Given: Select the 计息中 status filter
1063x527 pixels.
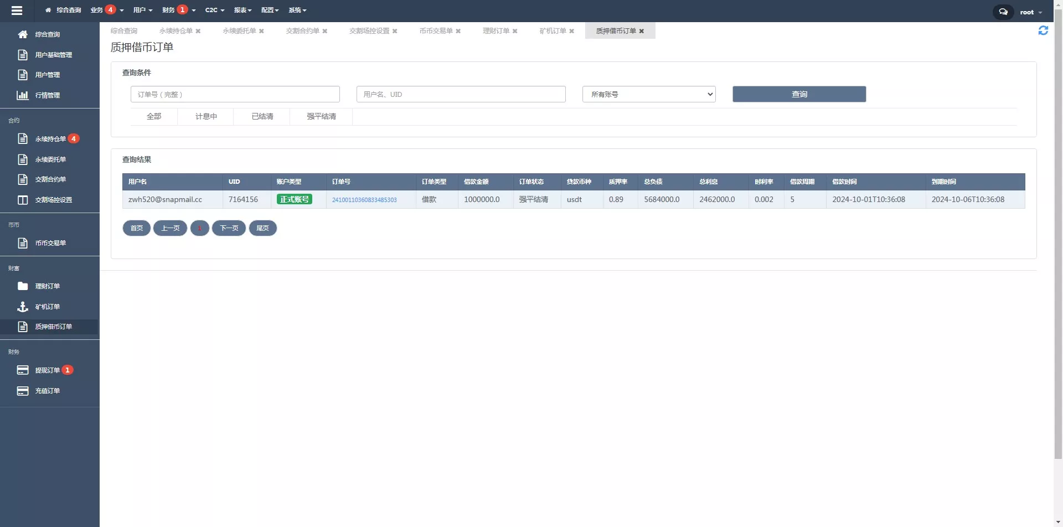Looking at the screenshot, I should pyautogui.click(x=206, y=116).
